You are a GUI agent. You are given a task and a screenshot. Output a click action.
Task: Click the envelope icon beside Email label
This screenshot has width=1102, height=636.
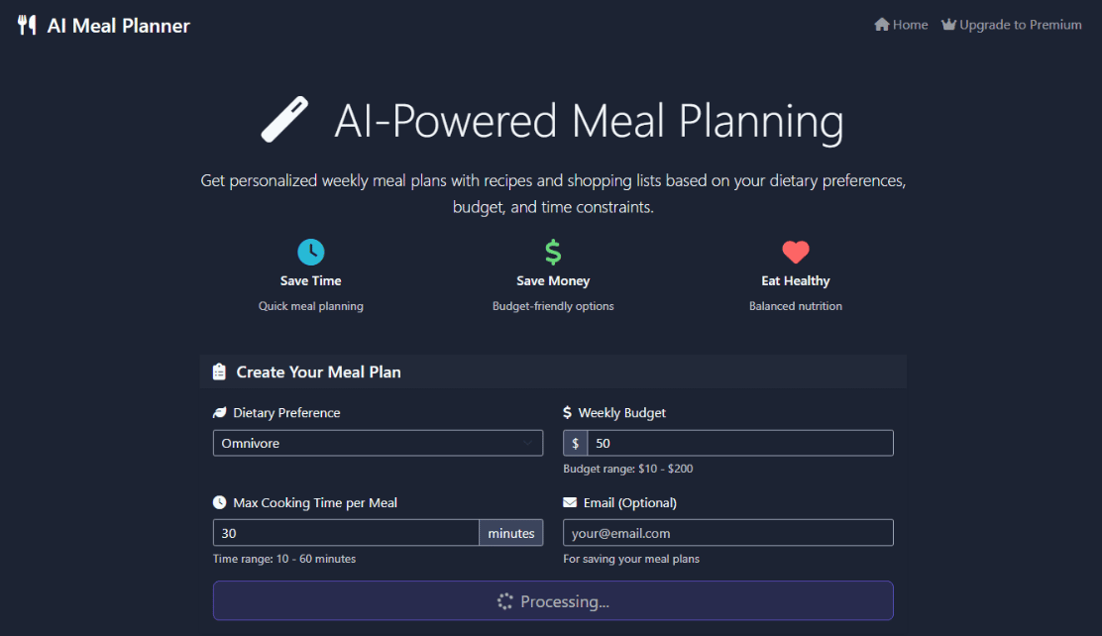pos(570,503)
